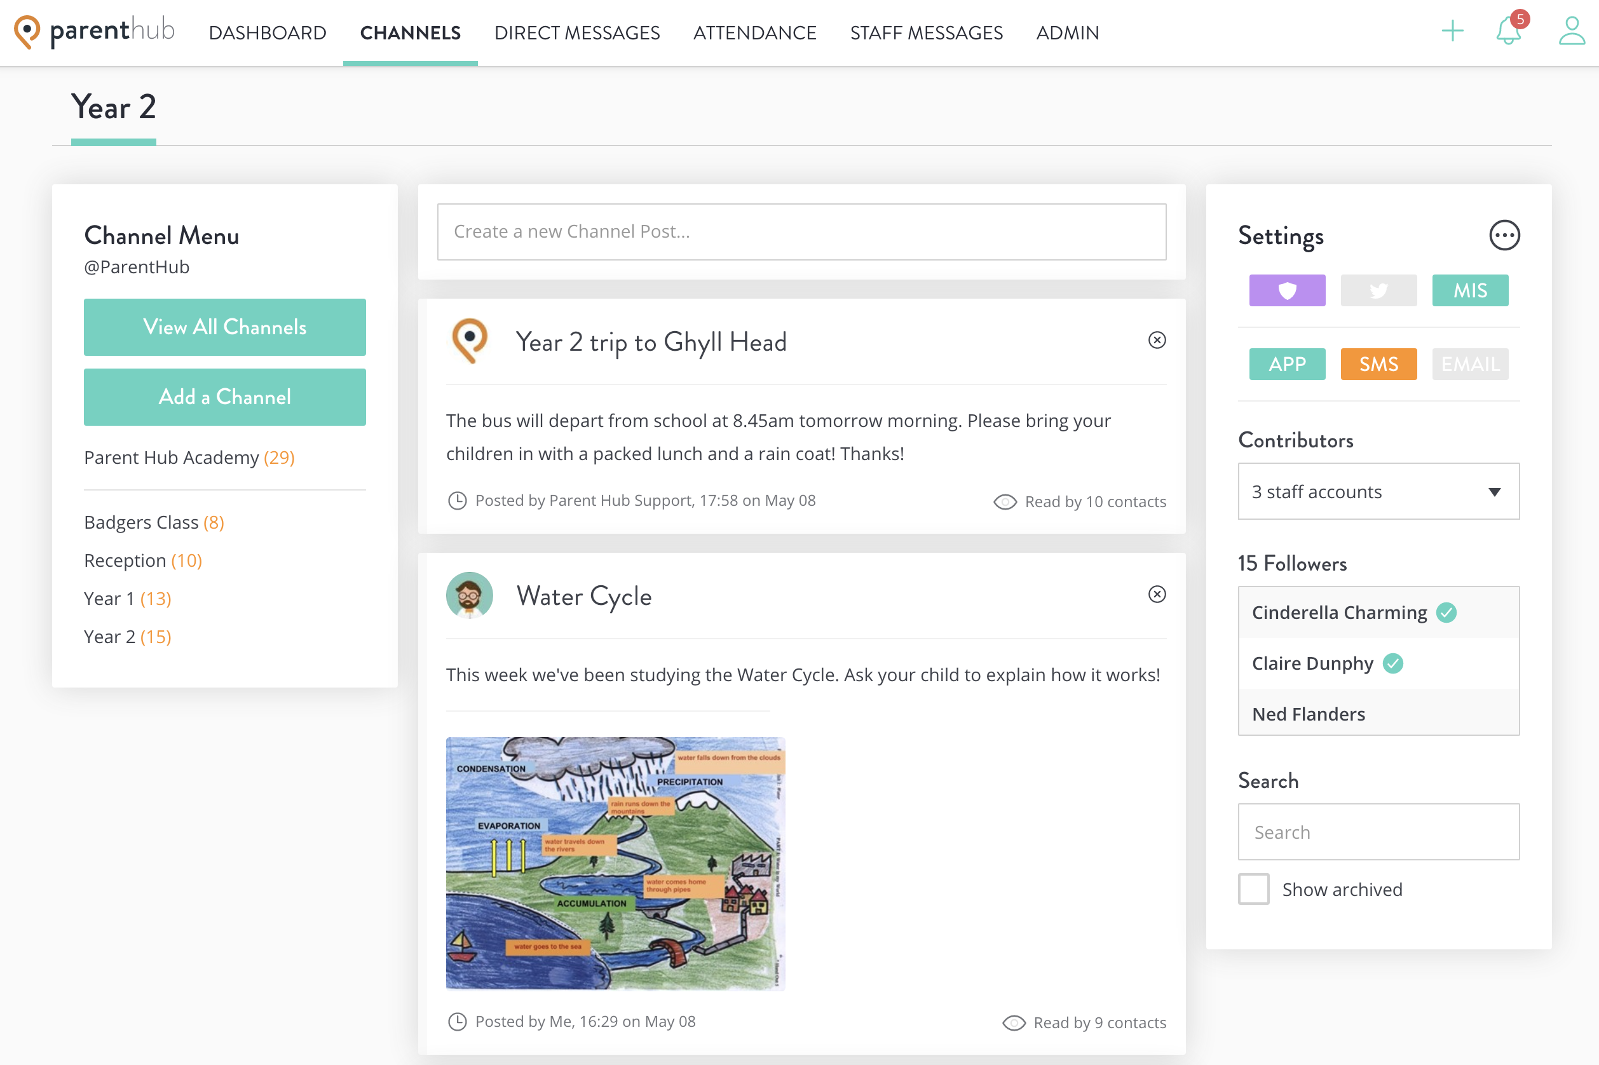Open notifications bell with 5 alerts
Viewport: 1599px width, 1065px height.
(x=1510, y=29)
